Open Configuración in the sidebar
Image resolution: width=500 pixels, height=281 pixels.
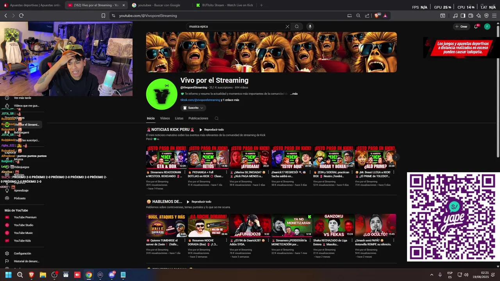click(x=22, y=253)
